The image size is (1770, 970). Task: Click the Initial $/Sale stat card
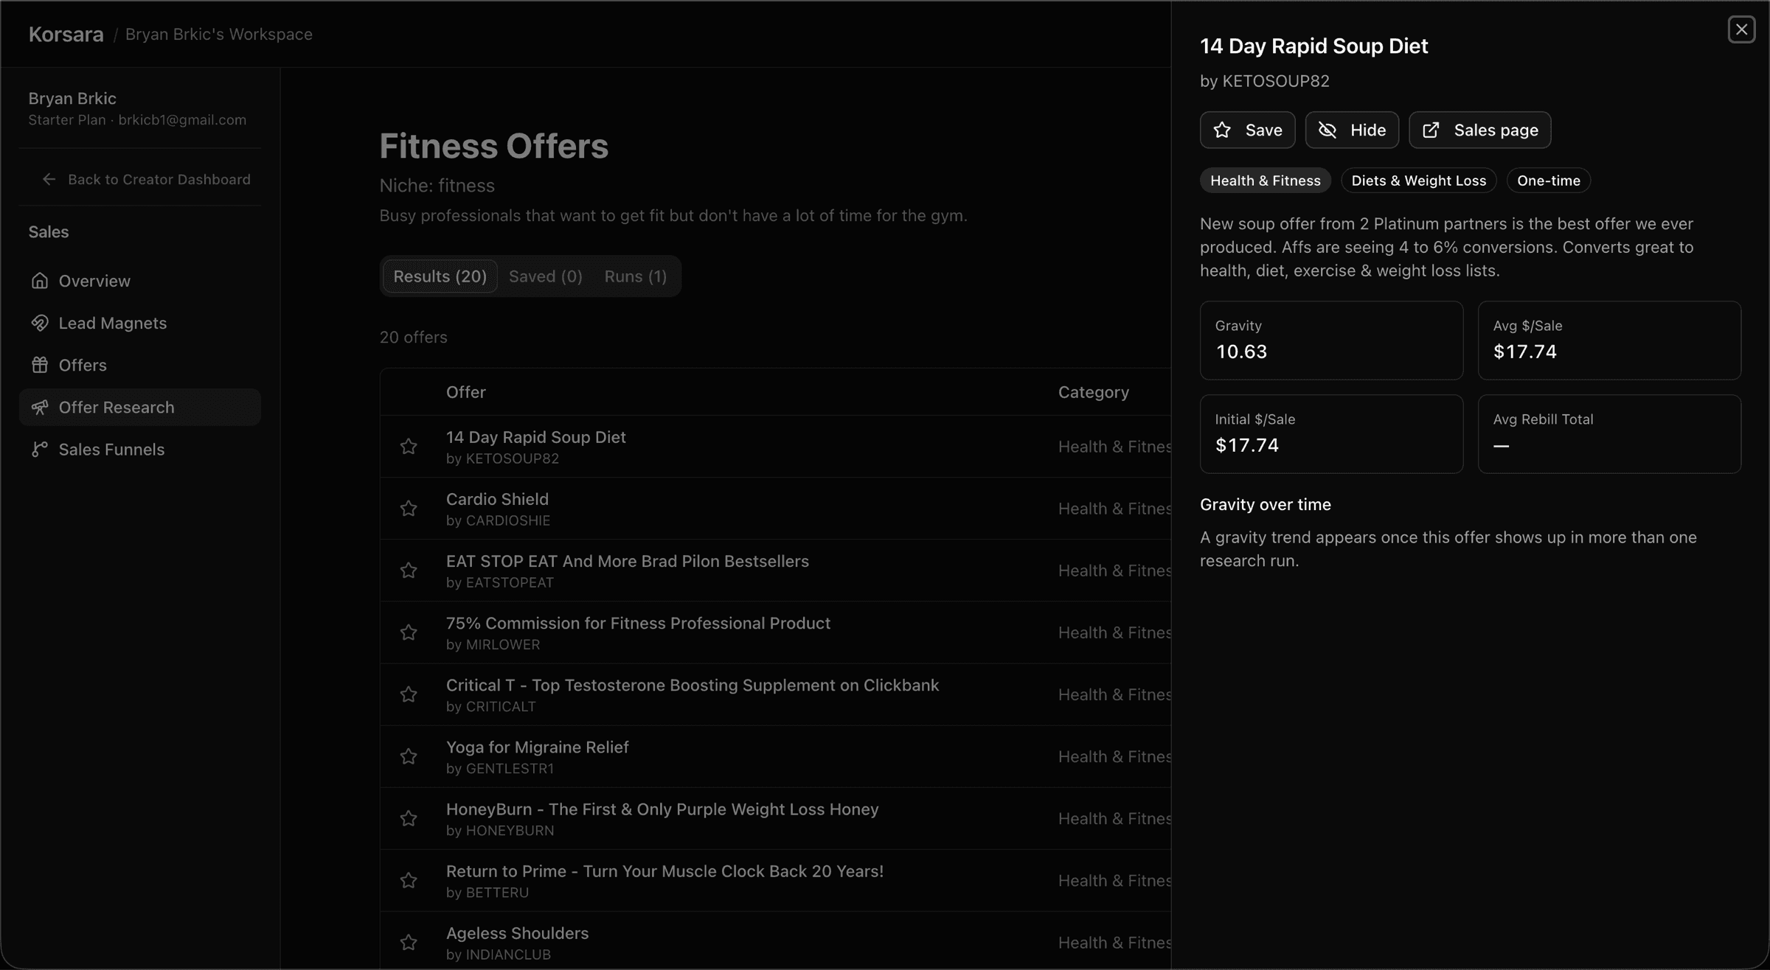[1331, 434]
